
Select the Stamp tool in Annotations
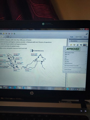(84, 45)
